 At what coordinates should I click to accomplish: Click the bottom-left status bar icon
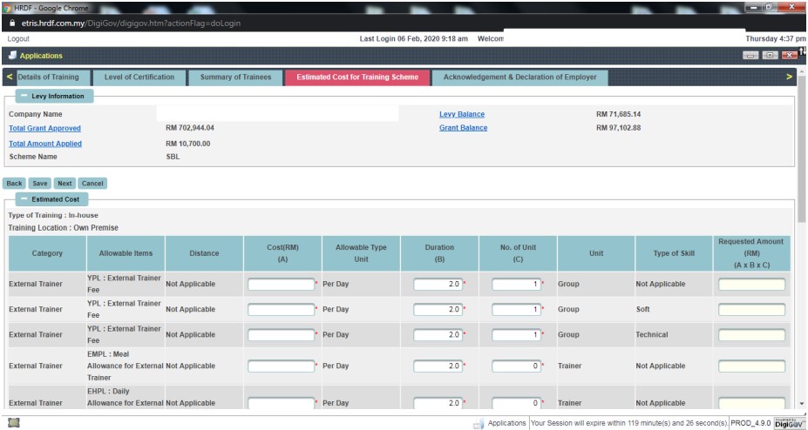point(11,423)
